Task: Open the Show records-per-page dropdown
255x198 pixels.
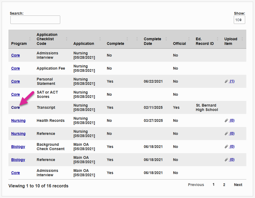Action: (x=239, y=20)
